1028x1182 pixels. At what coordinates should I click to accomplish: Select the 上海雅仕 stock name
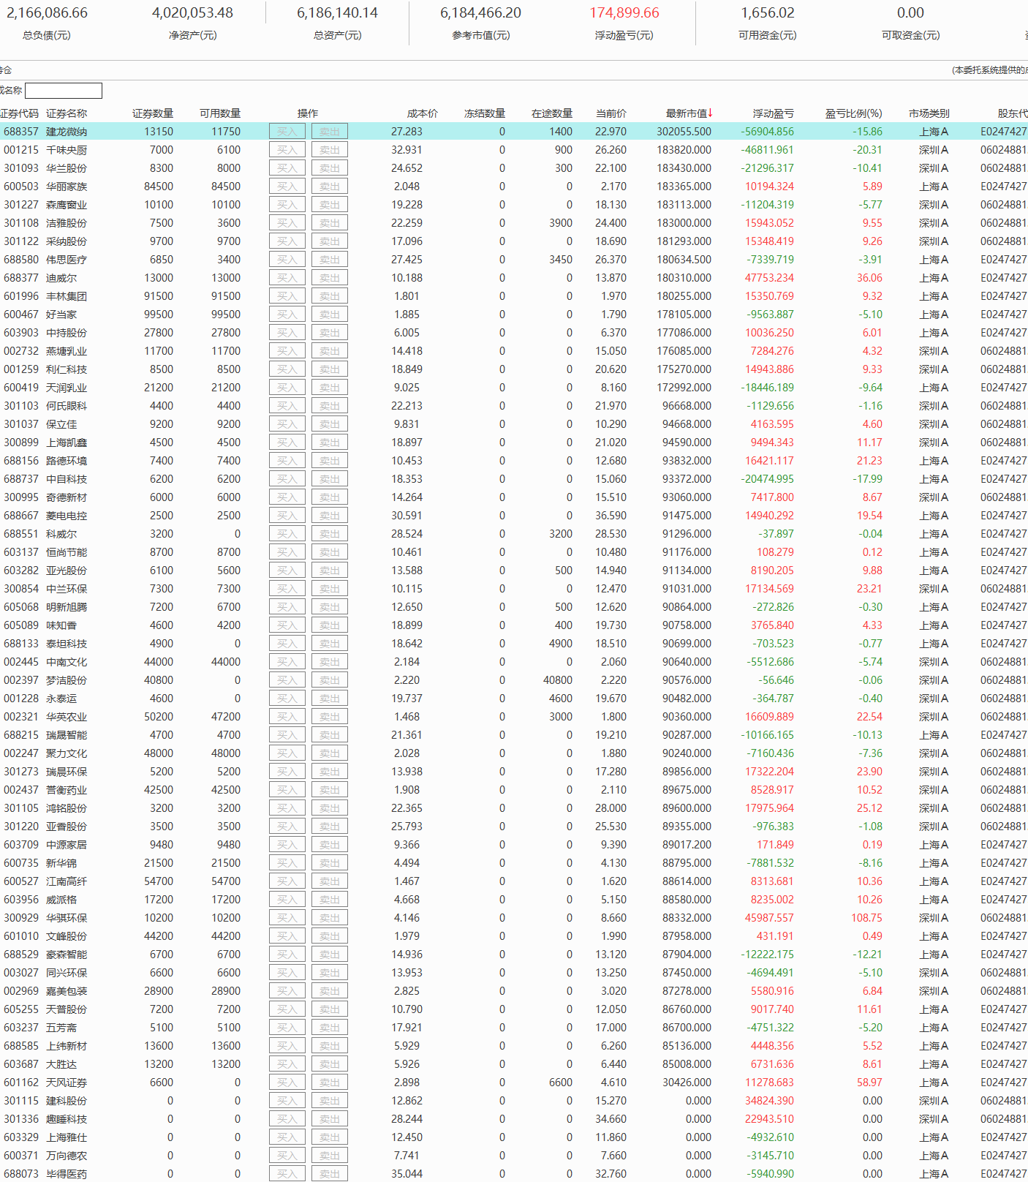pyautogui.click(x=67, y=1137)
